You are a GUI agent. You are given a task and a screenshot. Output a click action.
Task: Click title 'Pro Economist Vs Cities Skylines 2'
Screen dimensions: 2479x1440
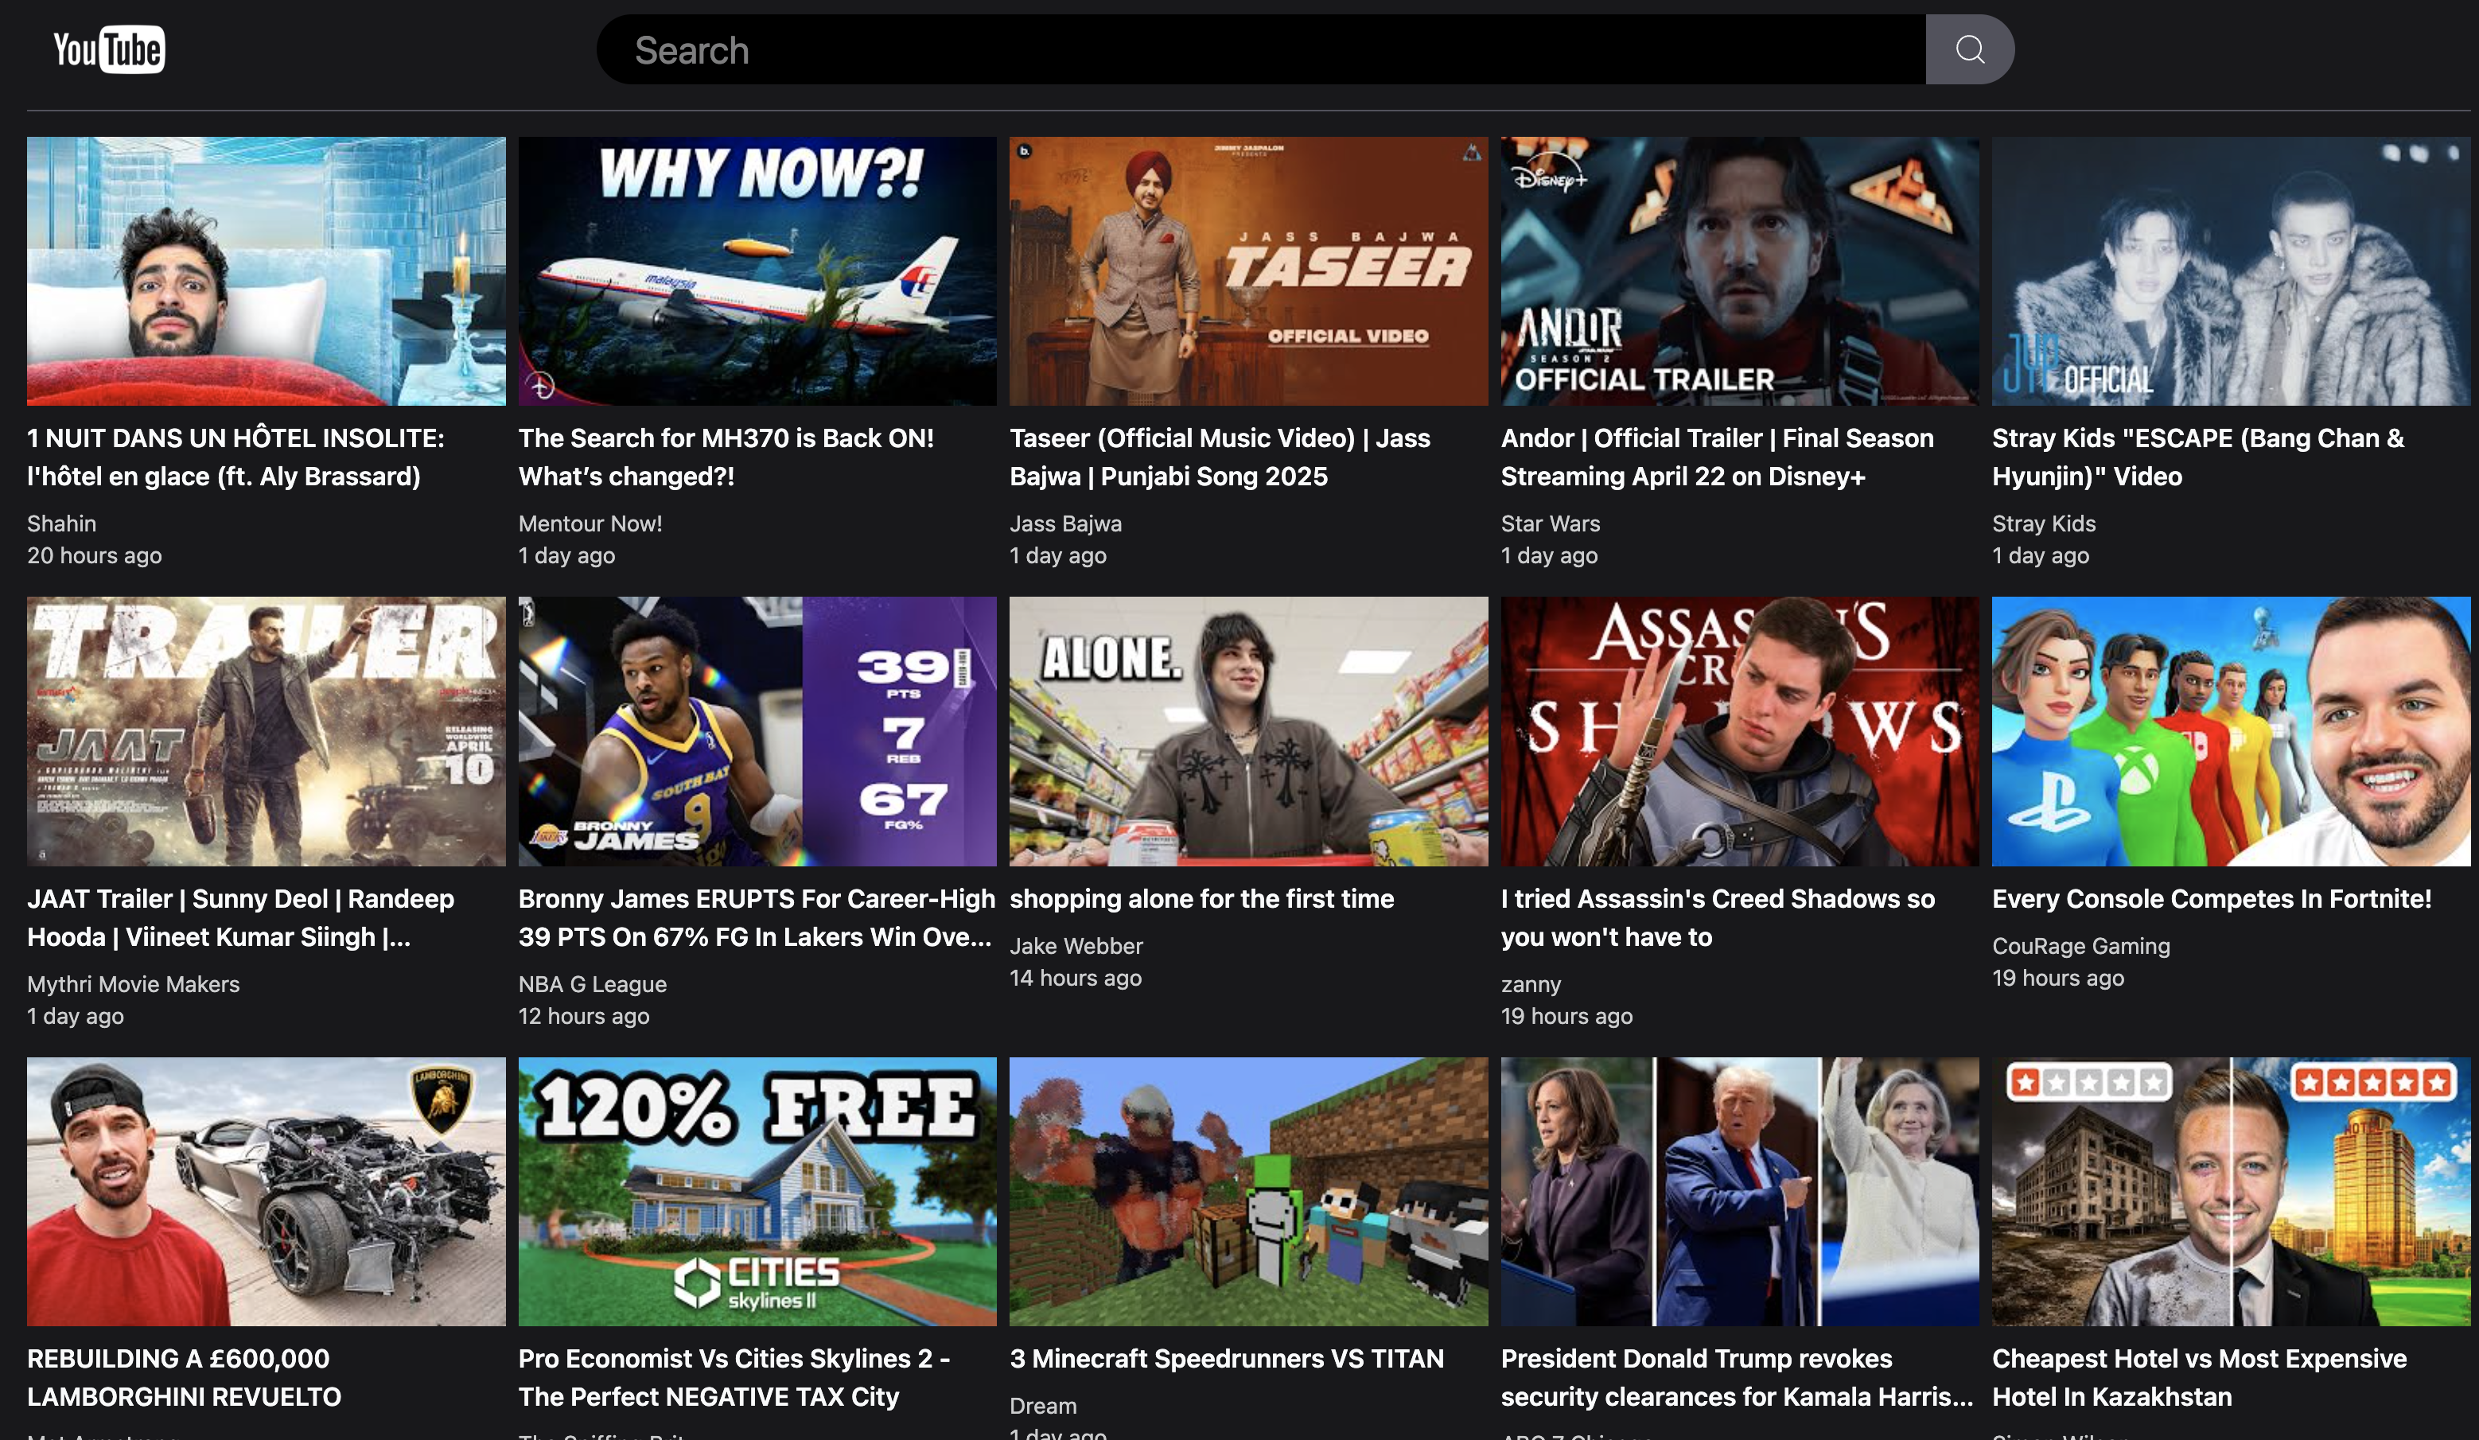click(x=734, y=1378)
